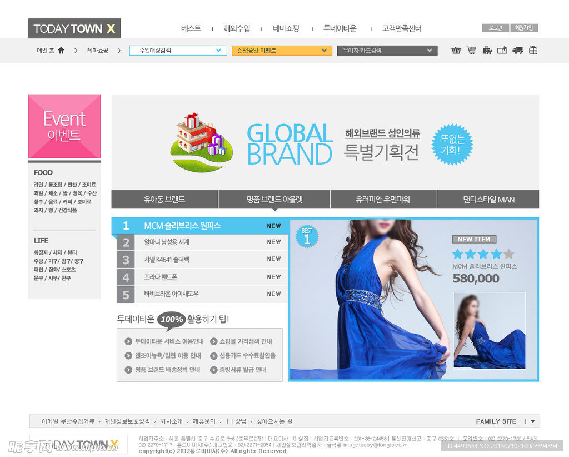
Task: Open the 수입매장검색 dropdown
Action: pos(178,51)
